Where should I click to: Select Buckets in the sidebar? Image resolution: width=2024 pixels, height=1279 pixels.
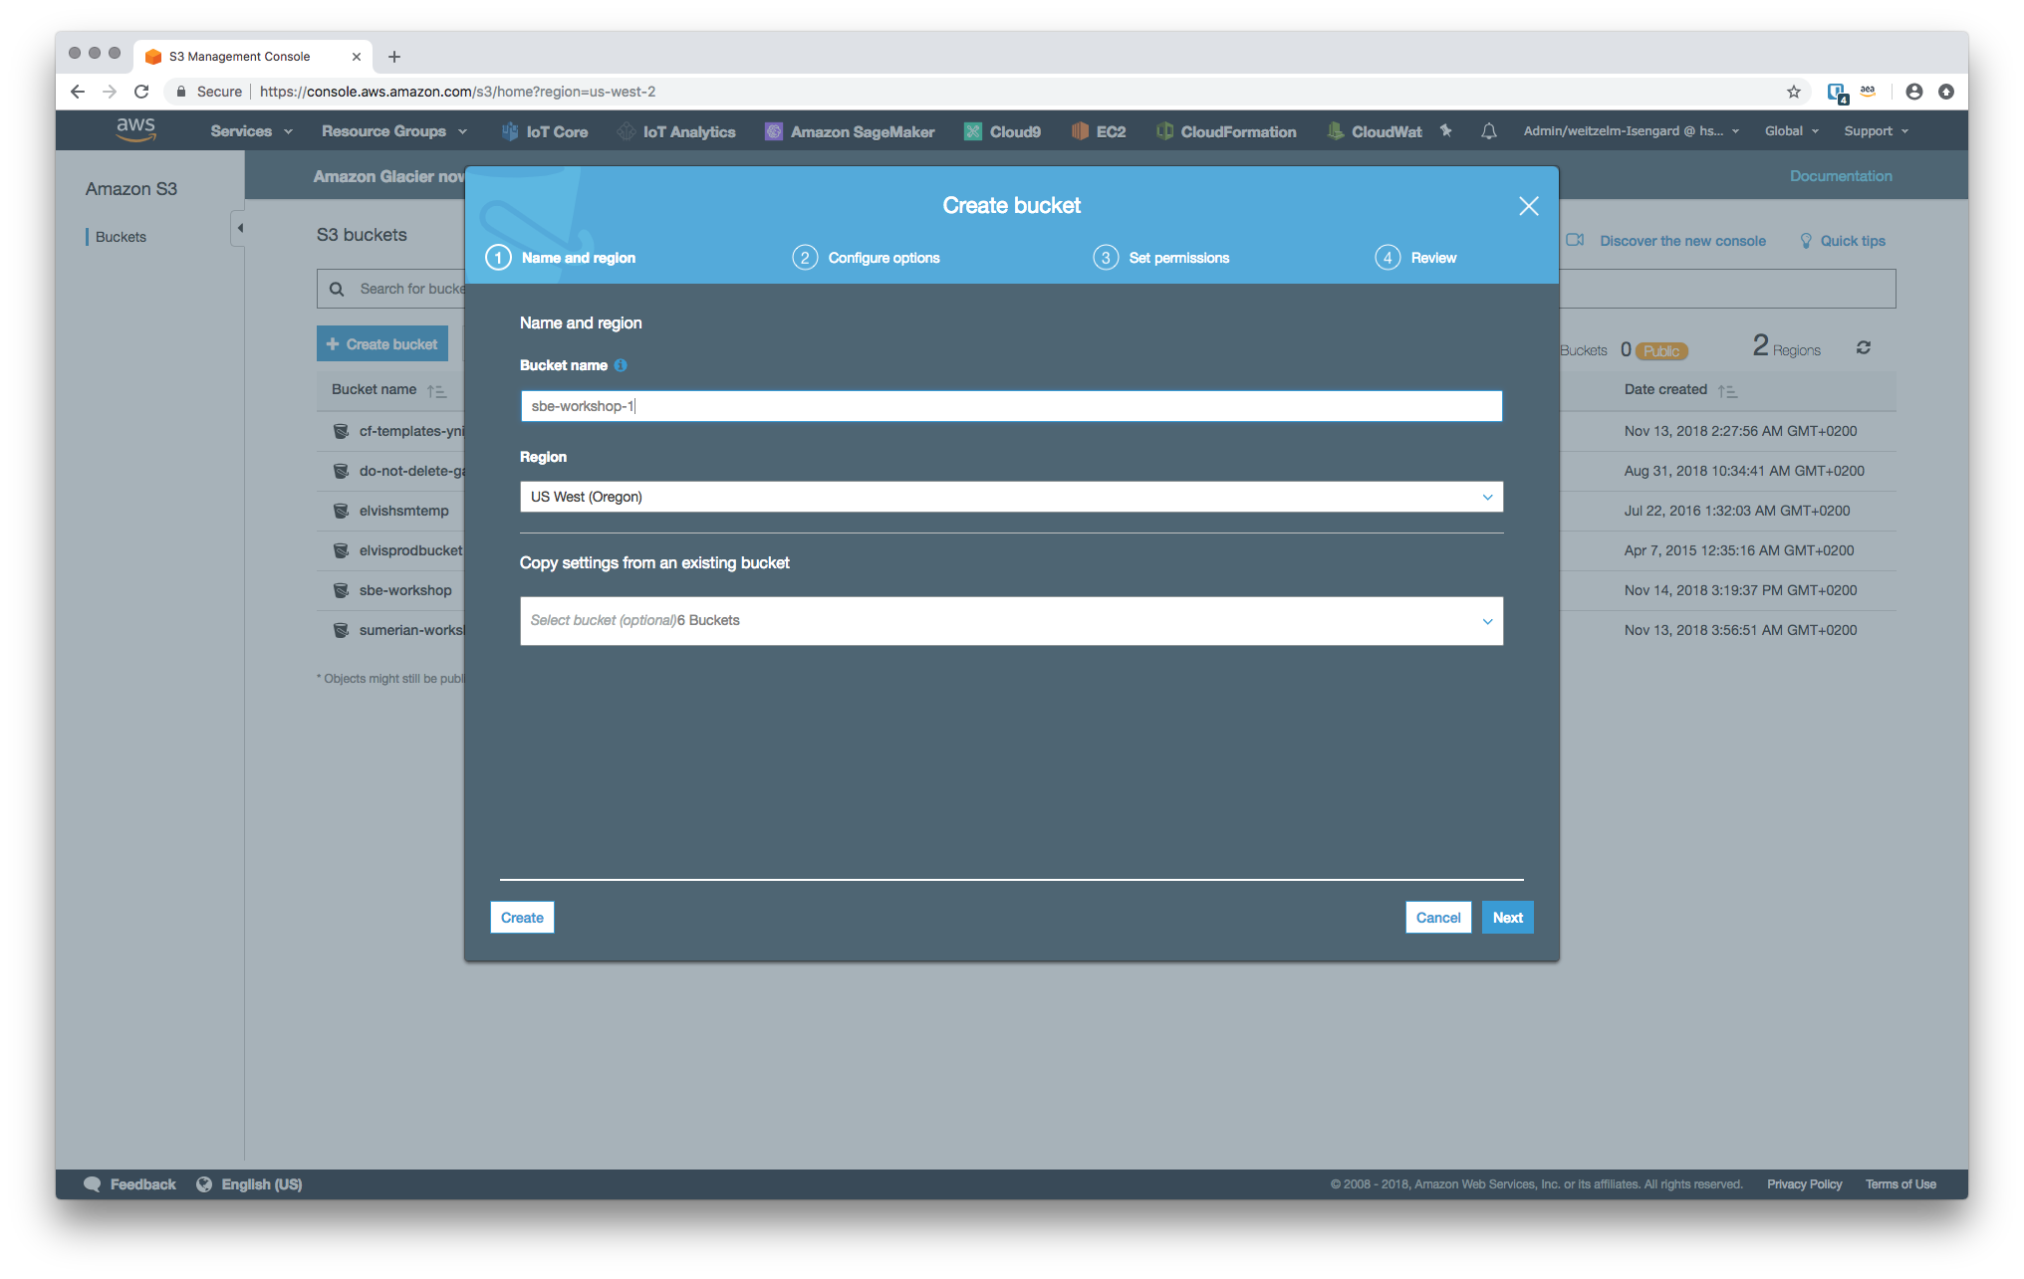[x=121, y=237]
